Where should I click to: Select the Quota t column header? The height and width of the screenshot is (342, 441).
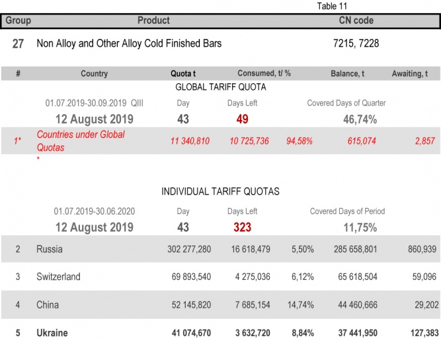[x=185, y=74]
